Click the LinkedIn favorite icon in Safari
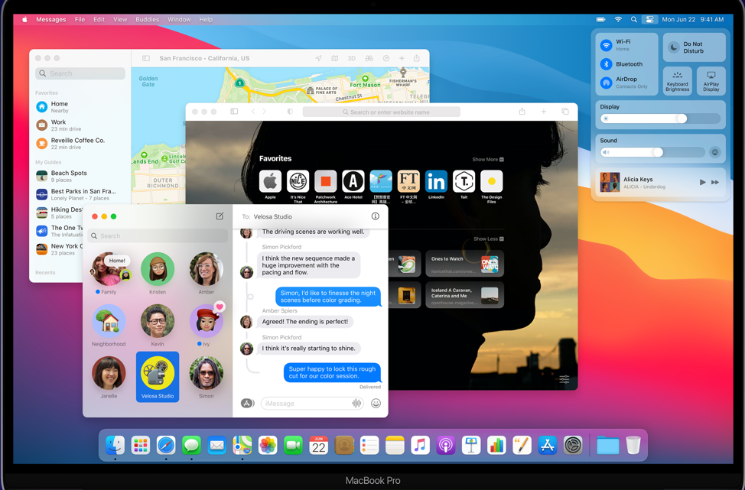 (x=436, y=181)
